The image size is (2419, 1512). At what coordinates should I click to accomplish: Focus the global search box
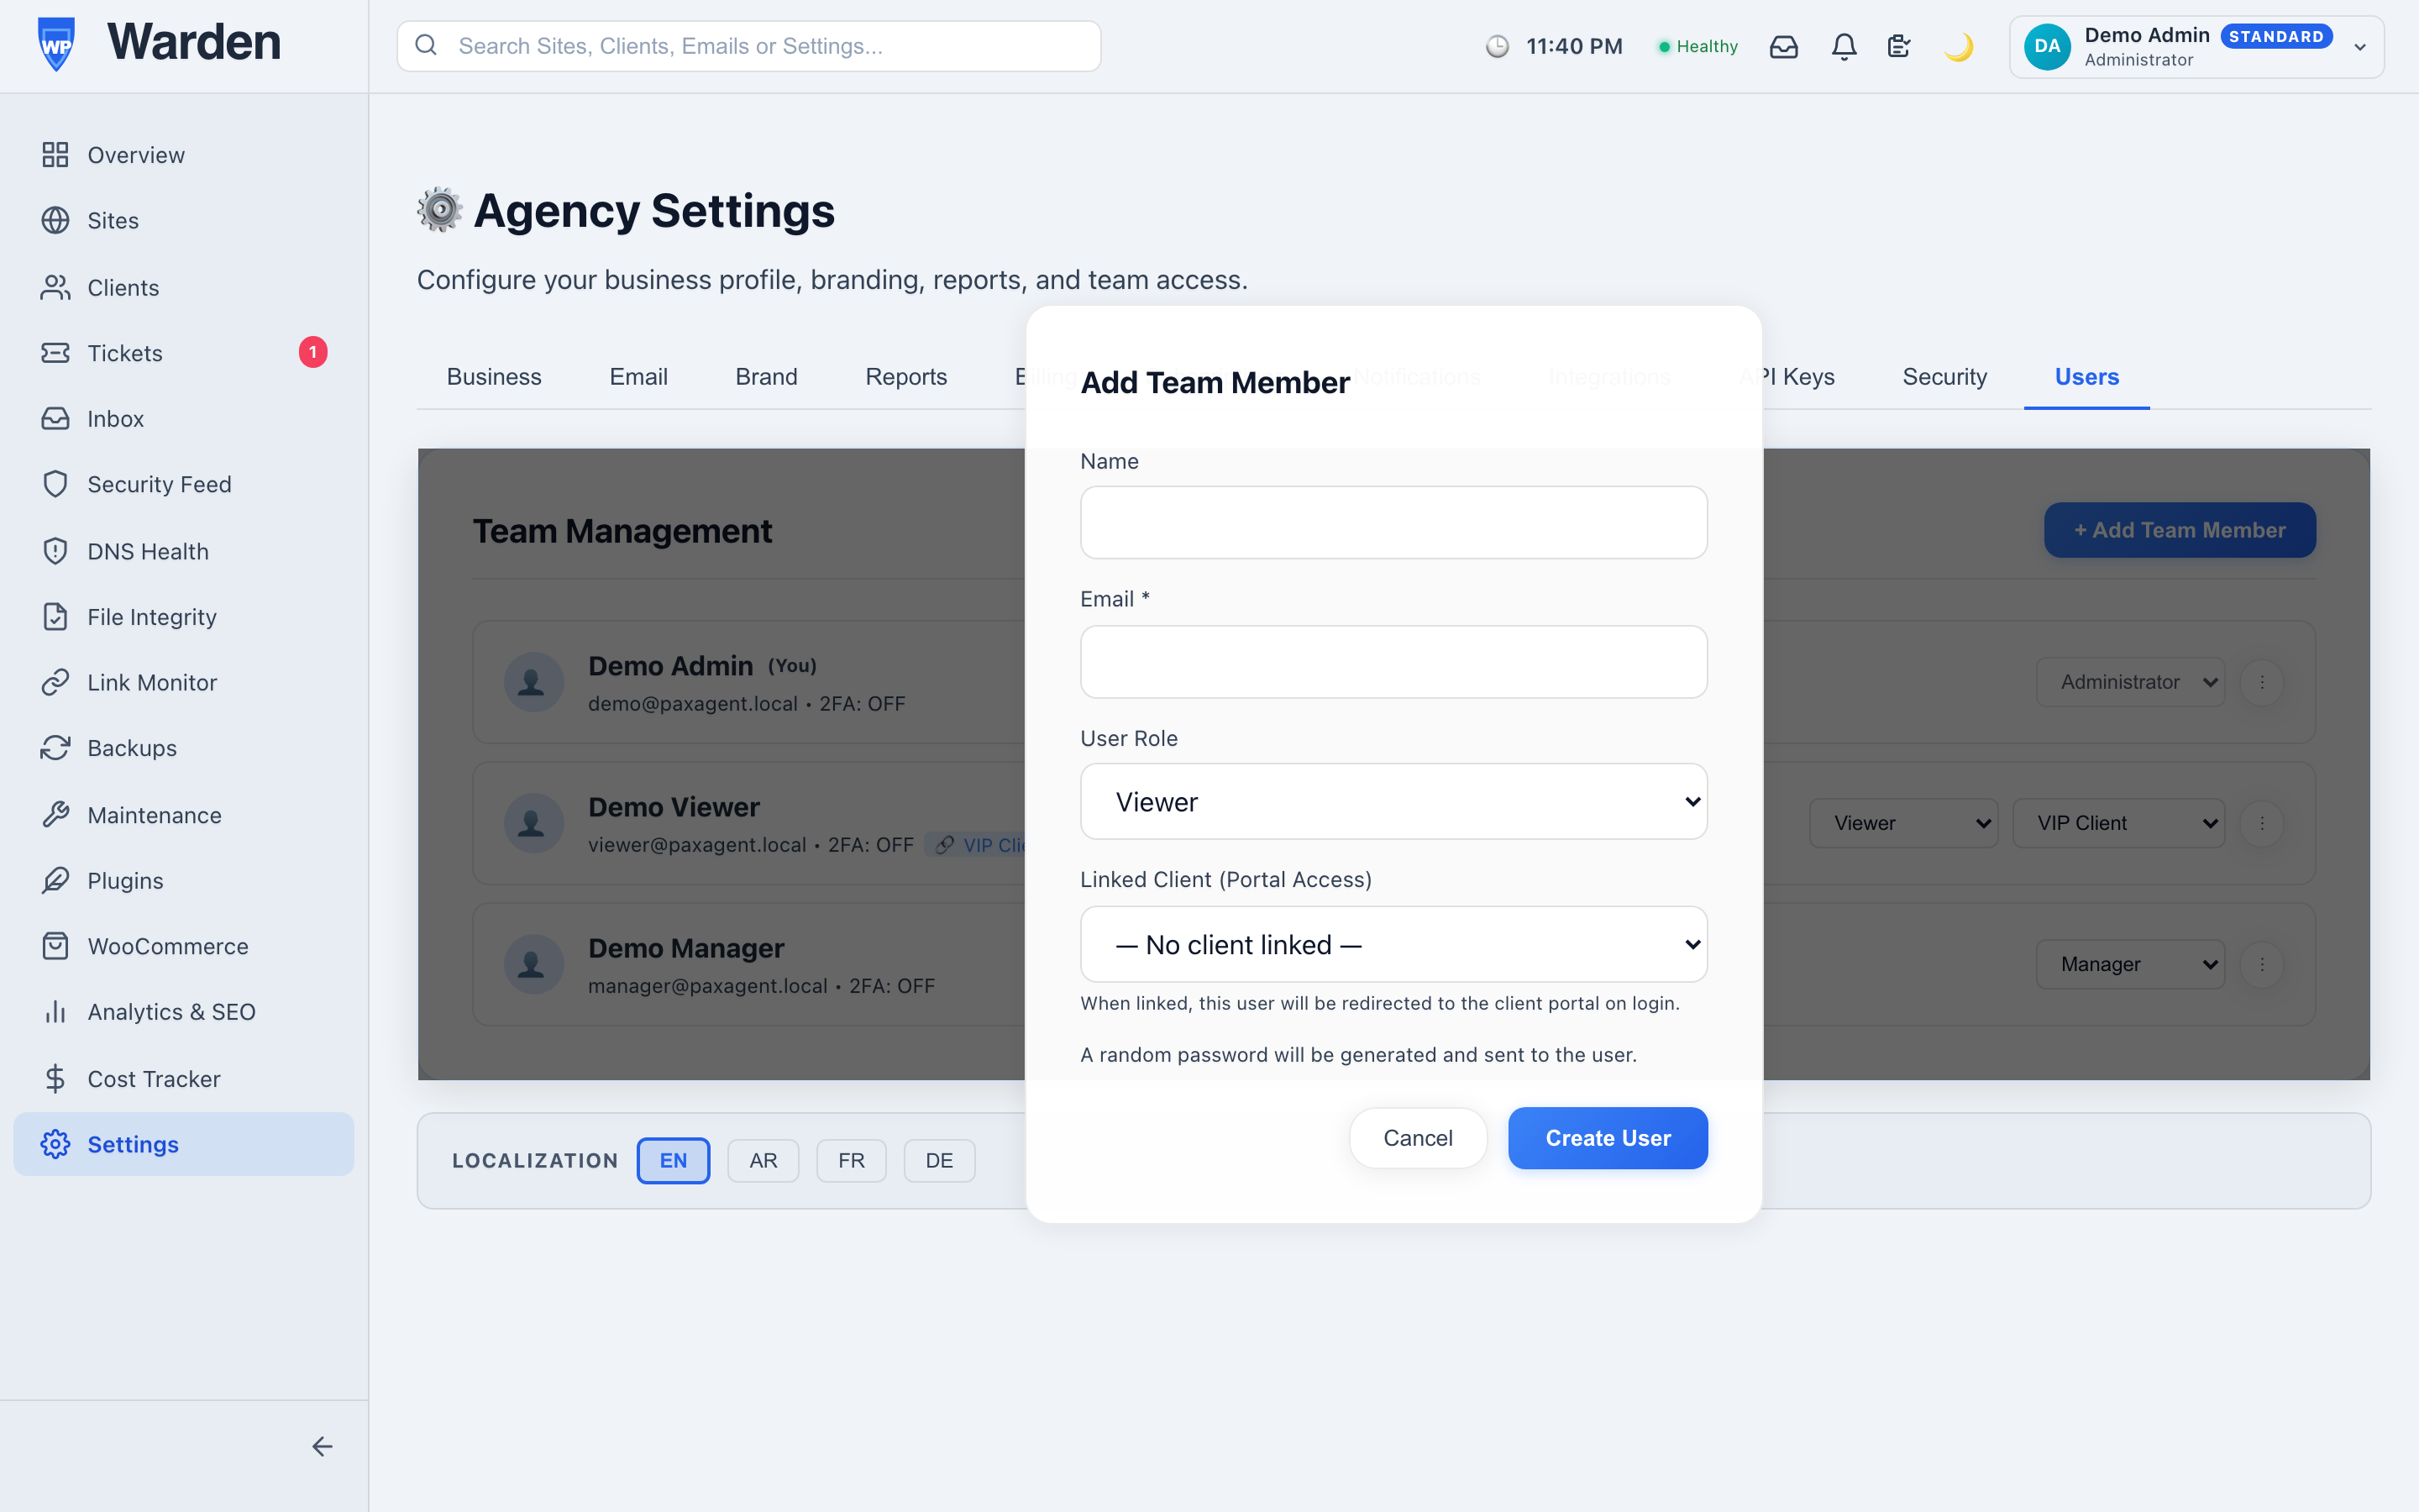(x=748, y=46)
